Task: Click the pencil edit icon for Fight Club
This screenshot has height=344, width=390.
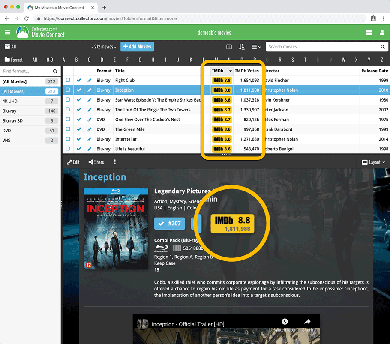Action: pyautogui.click(x=89, y=81)
